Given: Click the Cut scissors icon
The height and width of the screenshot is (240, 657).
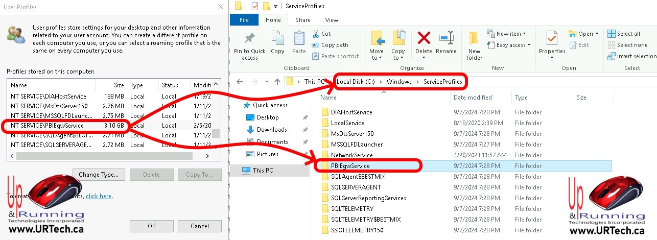Looking at the screenshot, I should coord(316,34).
